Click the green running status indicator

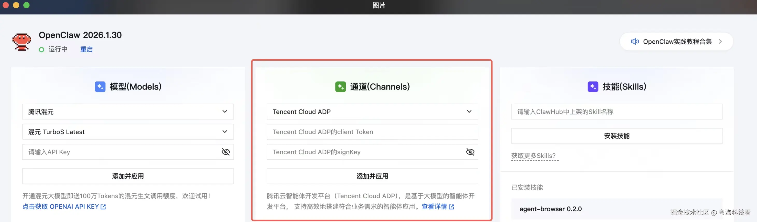point(41,50)
